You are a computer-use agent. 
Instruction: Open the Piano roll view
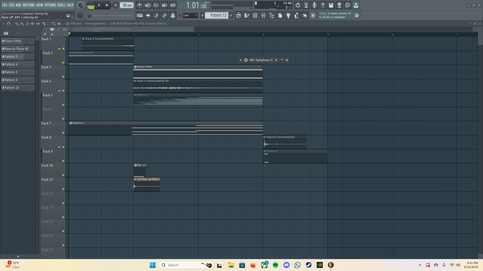(247, 16)
